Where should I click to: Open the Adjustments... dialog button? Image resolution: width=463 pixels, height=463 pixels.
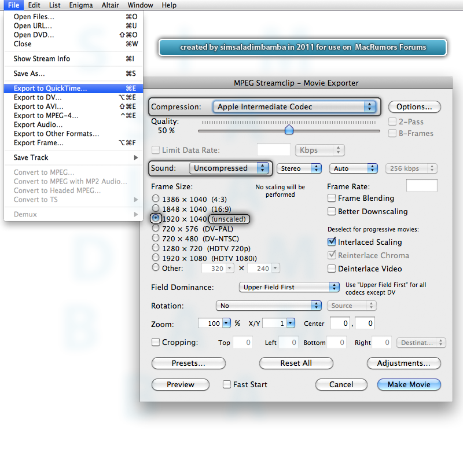(403, 363)
